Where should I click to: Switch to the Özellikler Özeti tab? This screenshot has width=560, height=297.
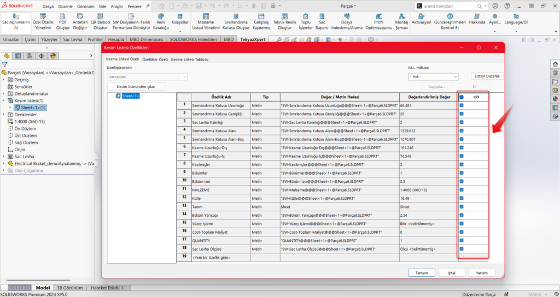pyautogui.click(x=155, y=60)
